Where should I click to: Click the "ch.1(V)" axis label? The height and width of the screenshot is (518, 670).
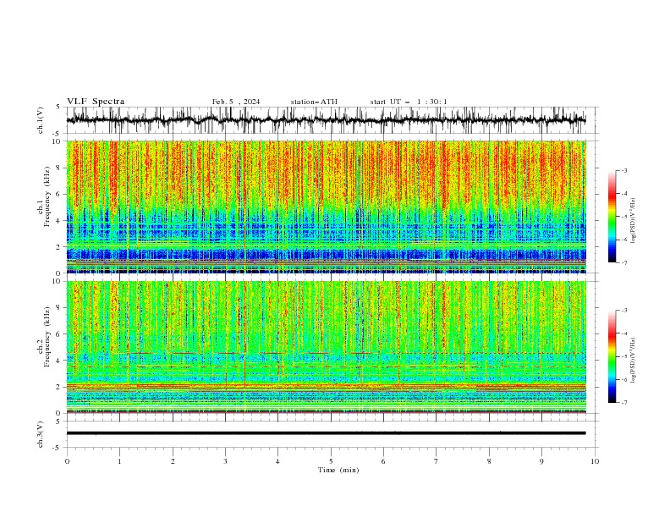41,120
